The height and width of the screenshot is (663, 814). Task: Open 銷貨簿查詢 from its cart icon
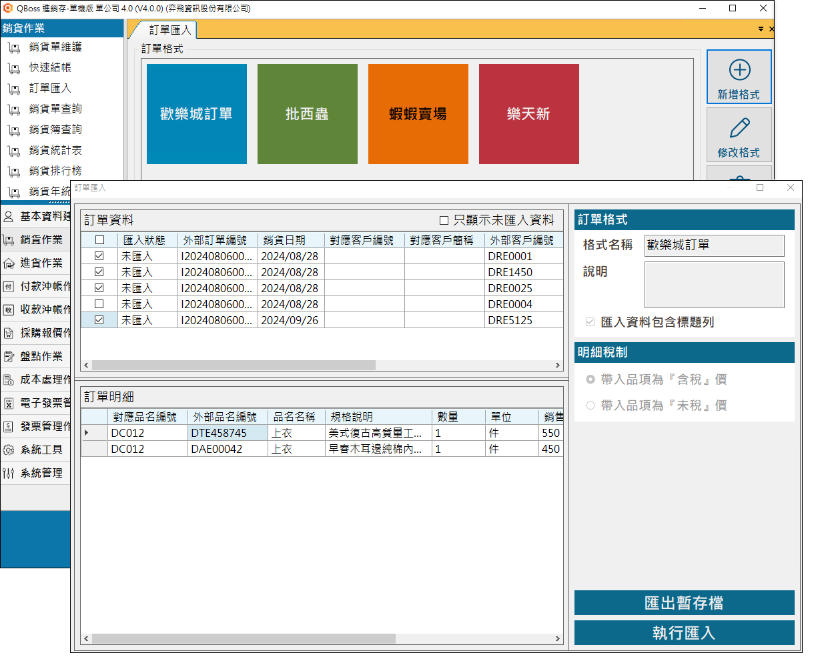14,130
